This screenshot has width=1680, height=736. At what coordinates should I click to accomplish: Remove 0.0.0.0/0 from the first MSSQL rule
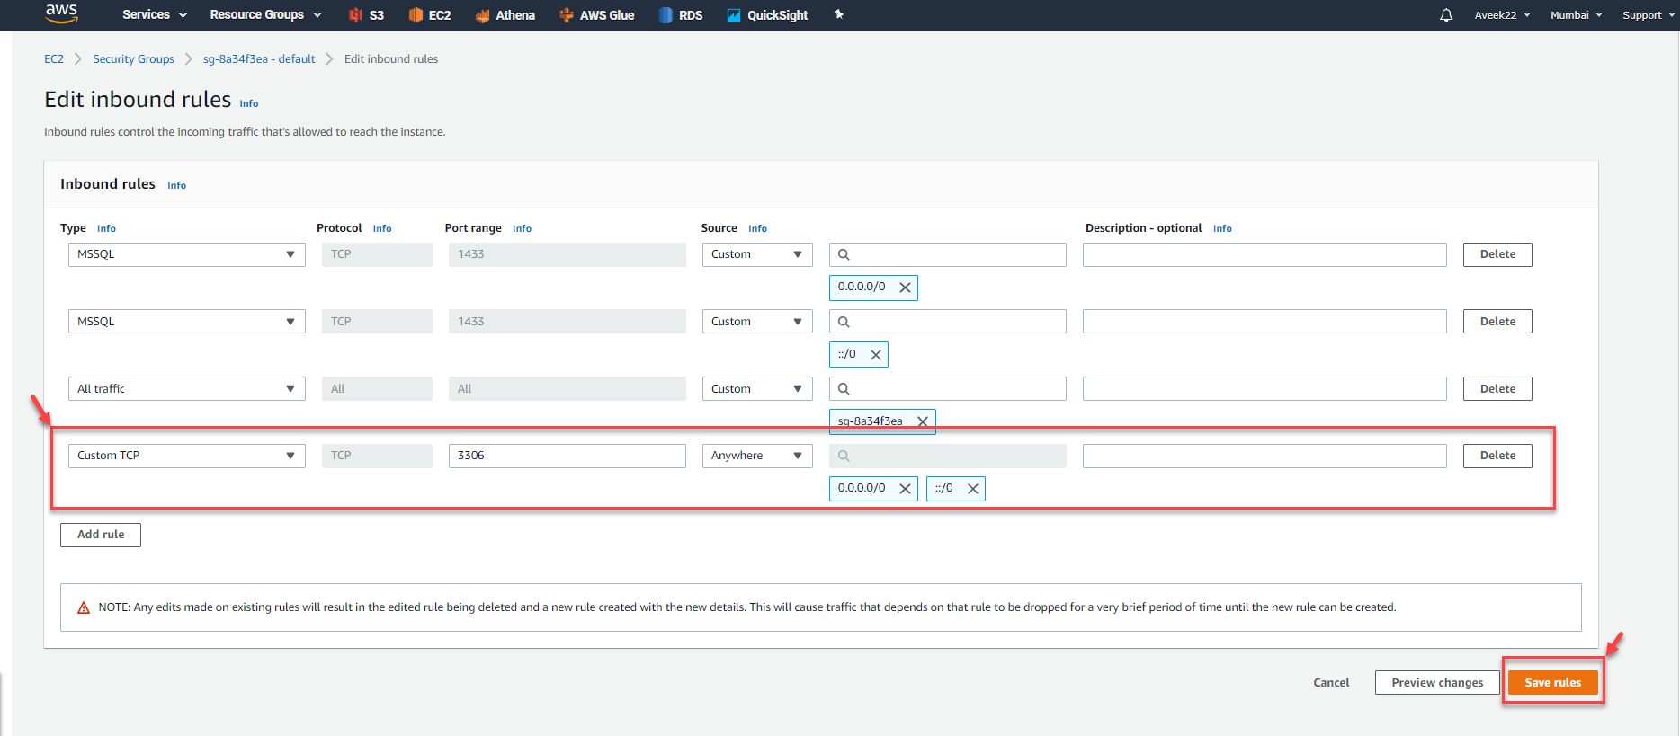click(905, 288)
